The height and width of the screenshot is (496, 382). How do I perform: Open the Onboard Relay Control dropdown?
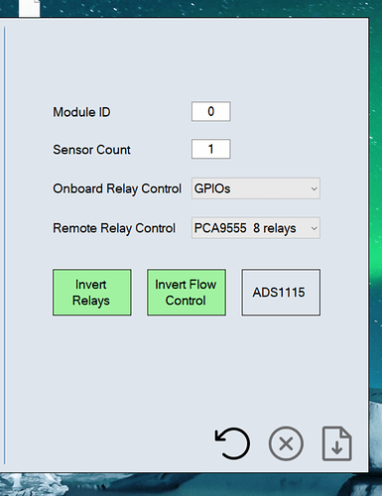click(256, 188)
